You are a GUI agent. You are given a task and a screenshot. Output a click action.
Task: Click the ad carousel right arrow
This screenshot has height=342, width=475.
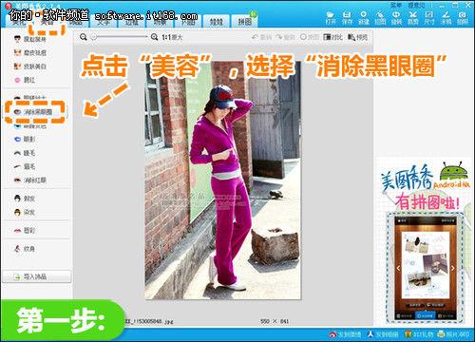tap(453, 268)
